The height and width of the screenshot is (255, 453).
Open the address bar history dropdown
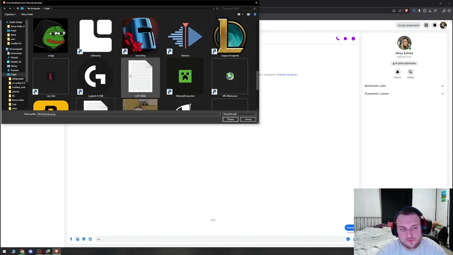tap(214, 8)
